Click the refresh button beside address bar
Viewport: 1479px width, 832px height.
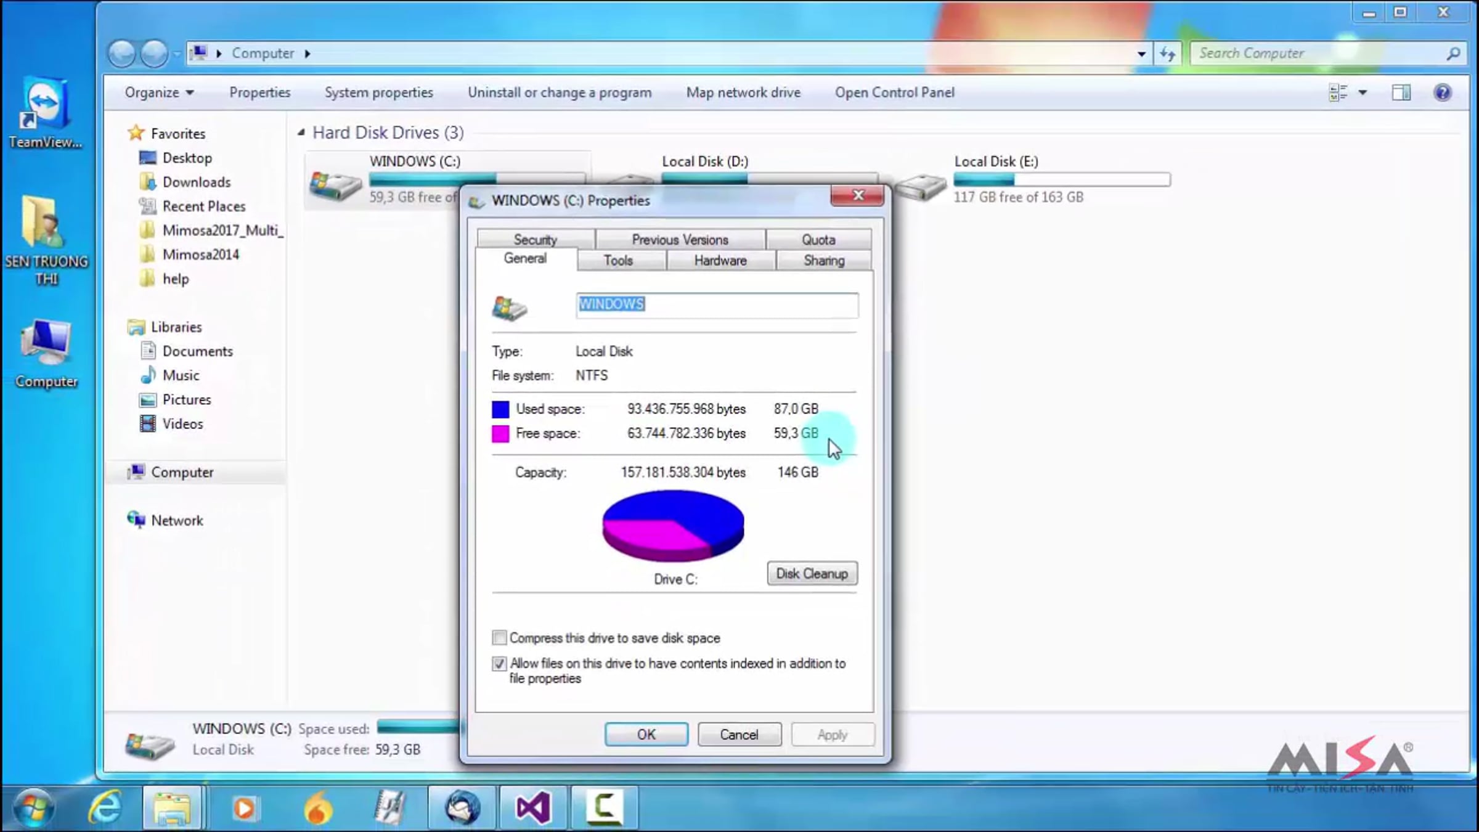click(x=1167, y=54)
